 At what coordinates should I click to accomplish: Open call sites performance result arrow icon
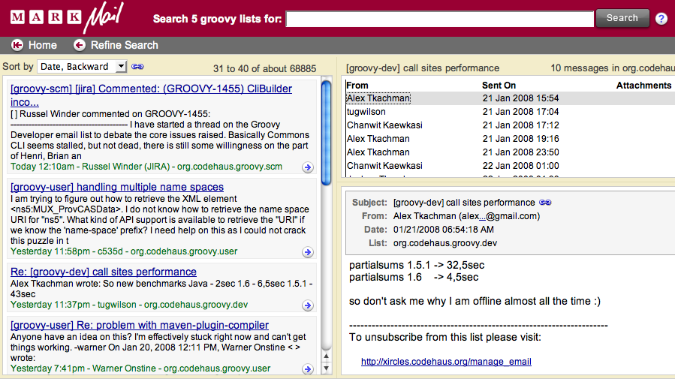pyautogui.click(x=307, y=305)
